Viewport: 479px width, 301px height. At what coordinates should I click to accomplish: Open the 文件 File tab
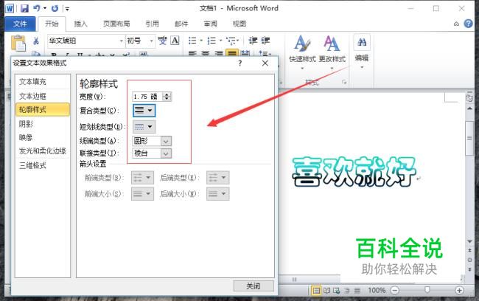pos(20,24)
